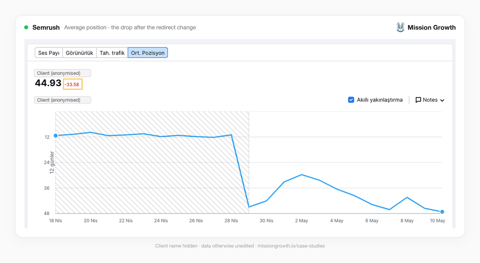The width and height of the screenshot is (480, 263).
Task: Click the 6 May x-axis label
Action: pyautogui.click(x=372, y=221)
